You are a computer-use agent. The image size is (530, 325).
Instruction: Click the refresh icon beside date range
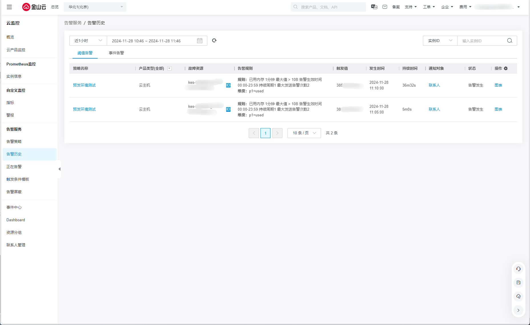click(x=214, y=41)
